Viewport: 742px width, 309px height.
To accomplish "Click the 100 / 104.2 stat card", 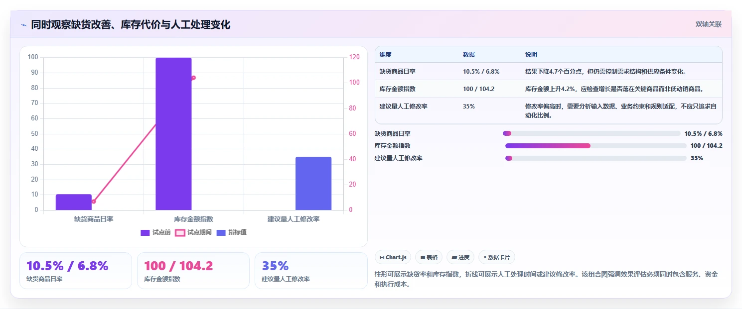I will (193, 271).
